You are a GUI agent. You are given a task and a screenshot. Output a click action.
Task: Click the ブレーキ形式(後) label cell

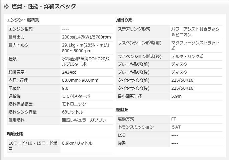[143, 72]
